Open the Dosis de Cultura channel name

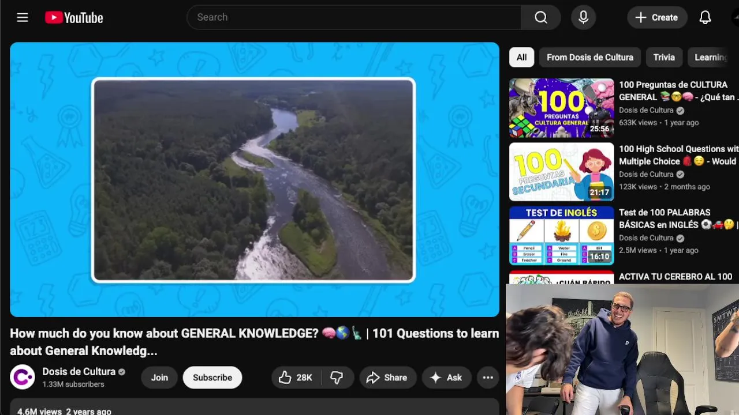[79, 372]
